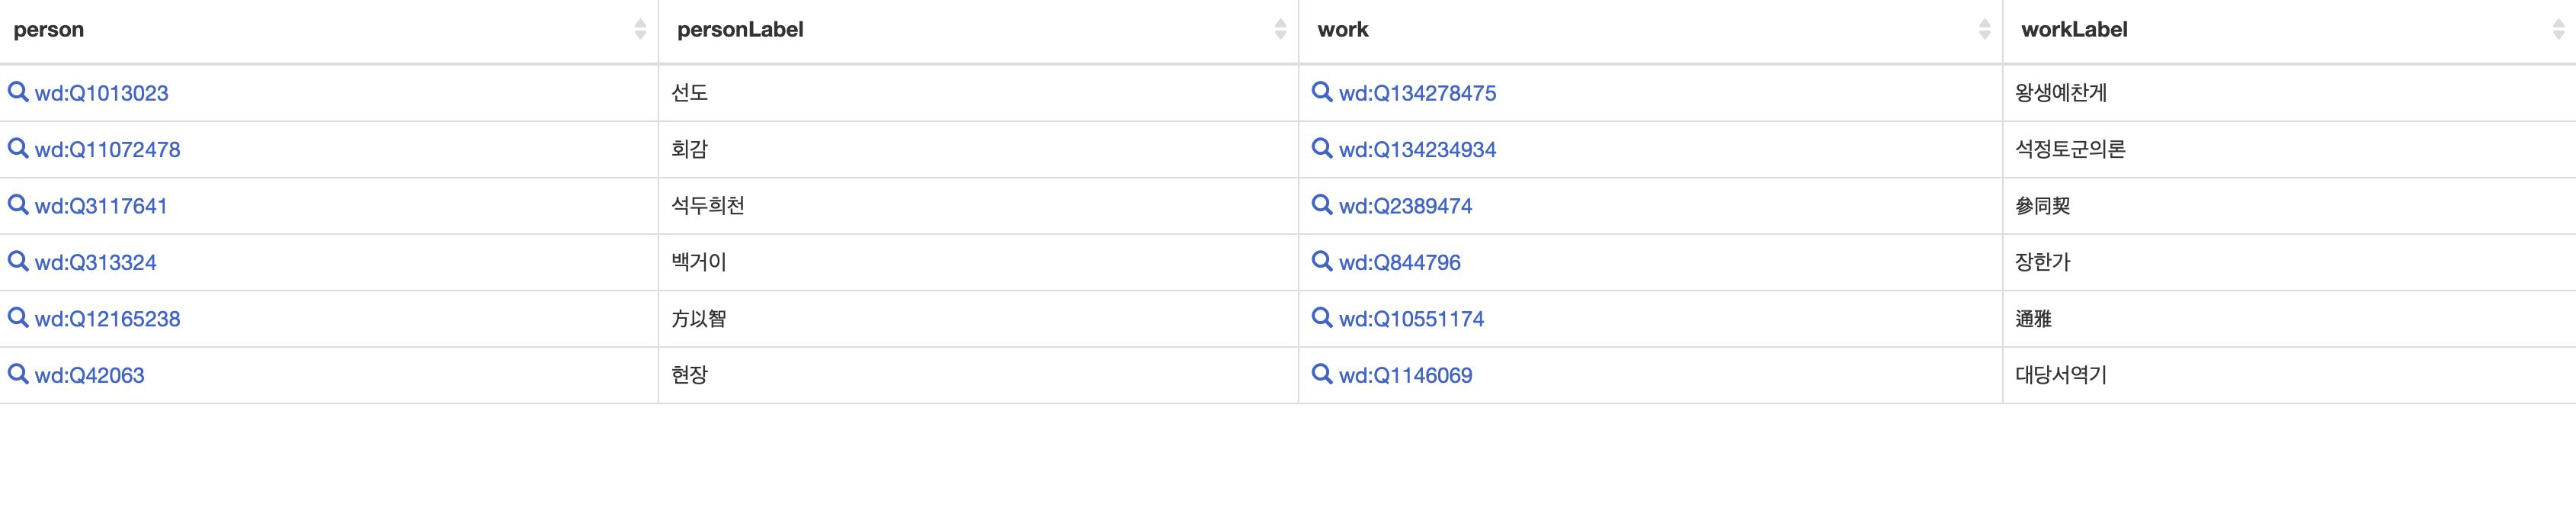The width and height of the screenshot is (2576, 514).
Task: Click magnifier icon beside wd:Q134278475
Action: [1321, 92]
